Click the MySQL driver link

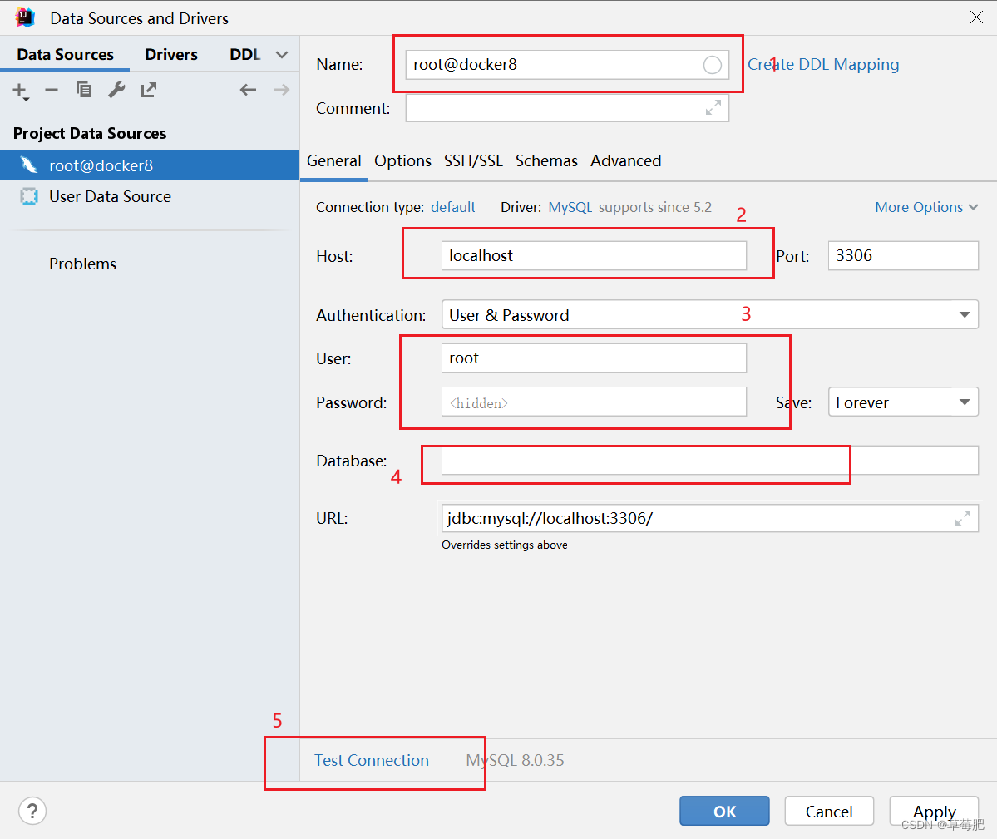click(x=570, y=207)
